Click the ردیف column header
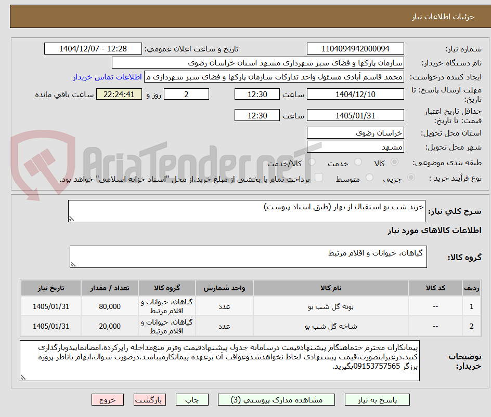This screenshot has width=491, height=417. pos(471,288)
